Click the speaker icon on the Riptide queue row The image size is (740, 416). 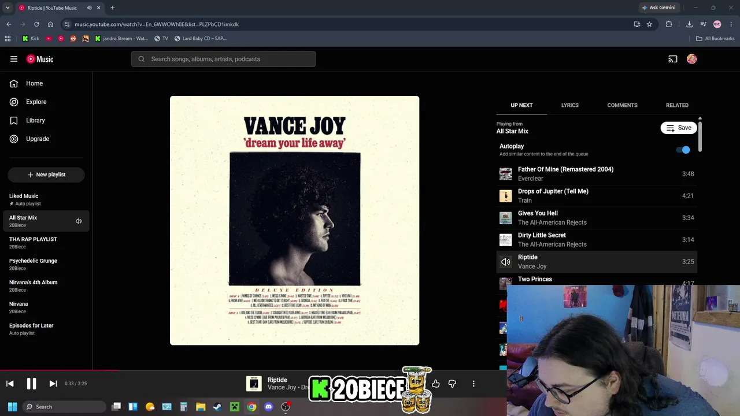pos(506,262)
